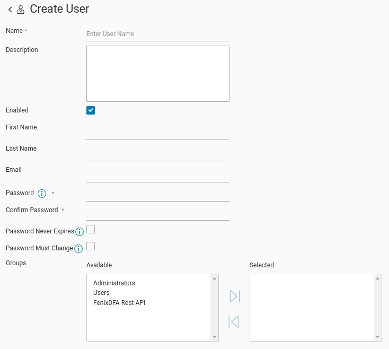Image resolution: width=389 pixels, height=349 pixels.
Task: Click Selected list scrollbar up arrow
Action: pyautogui.click(x=377, y=278)
